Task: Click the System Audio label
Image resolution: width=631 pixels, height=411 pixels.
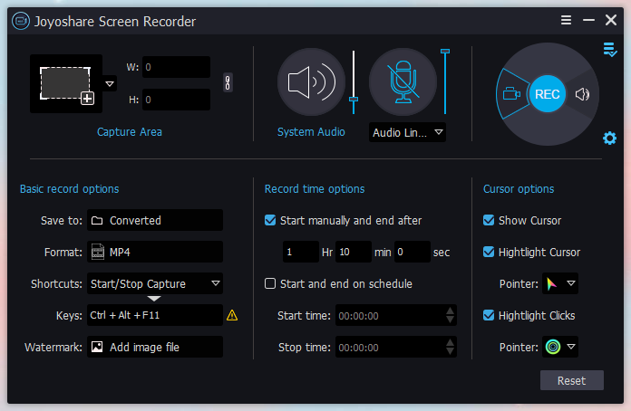Action: point(311,132)
